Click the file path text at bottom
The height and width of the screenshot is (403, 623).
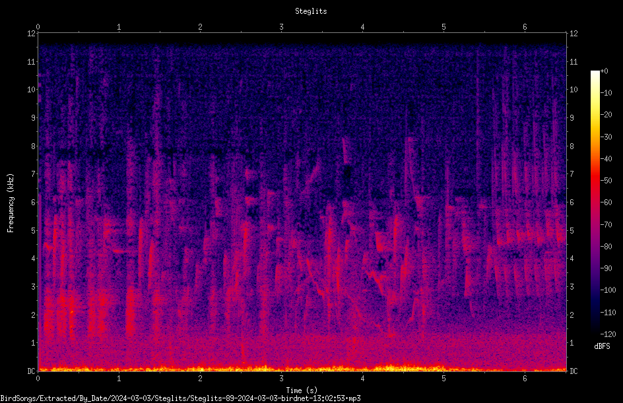click(x=180, y=398)
